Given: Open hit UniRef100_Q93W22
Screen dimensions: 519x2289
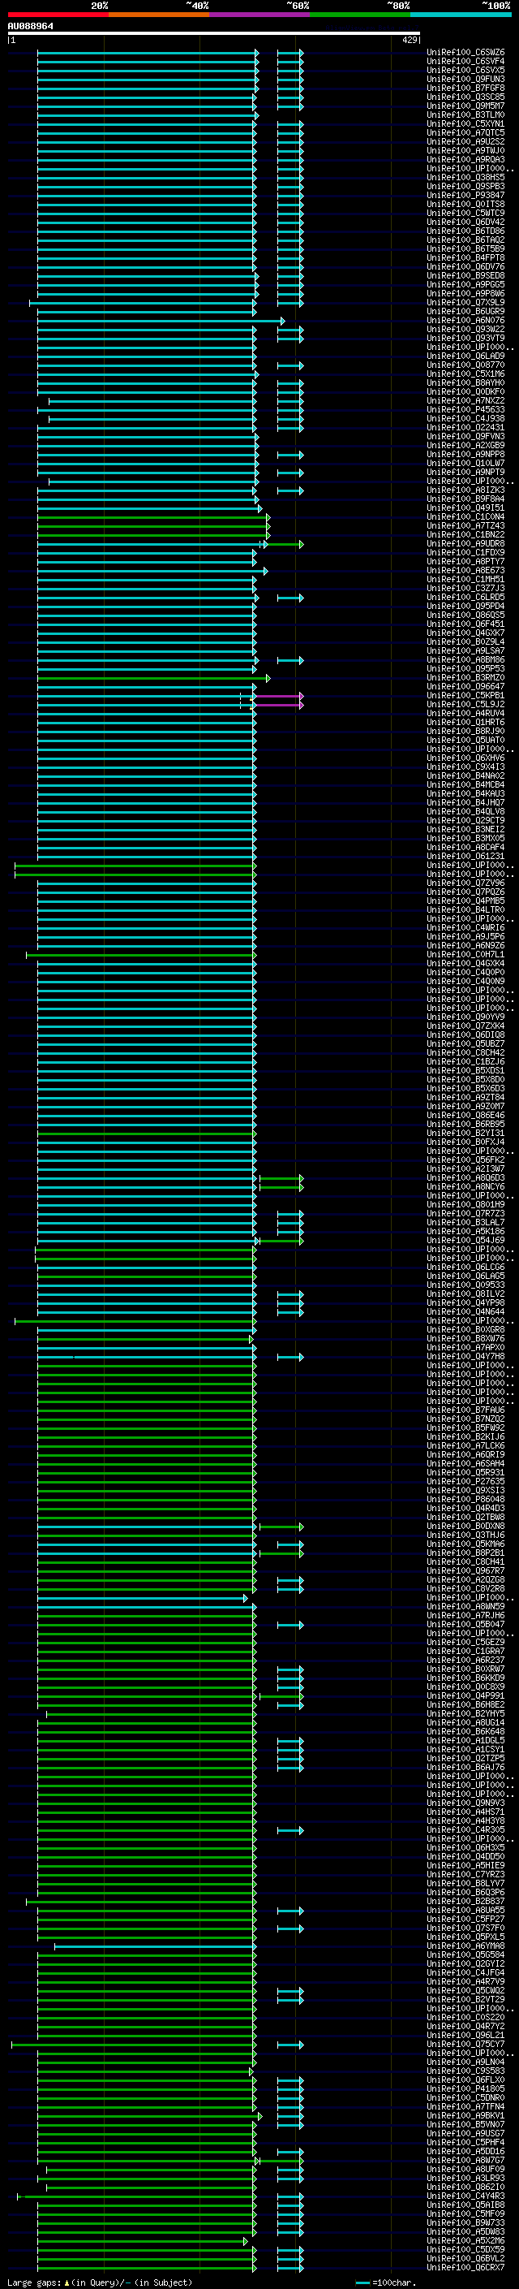Looking at the screenshot, I should click(x=465, y=329).
